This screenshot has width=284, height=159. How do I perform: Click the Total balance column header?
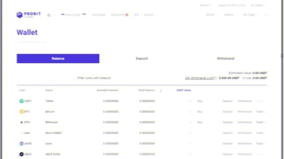coord(146,90)
